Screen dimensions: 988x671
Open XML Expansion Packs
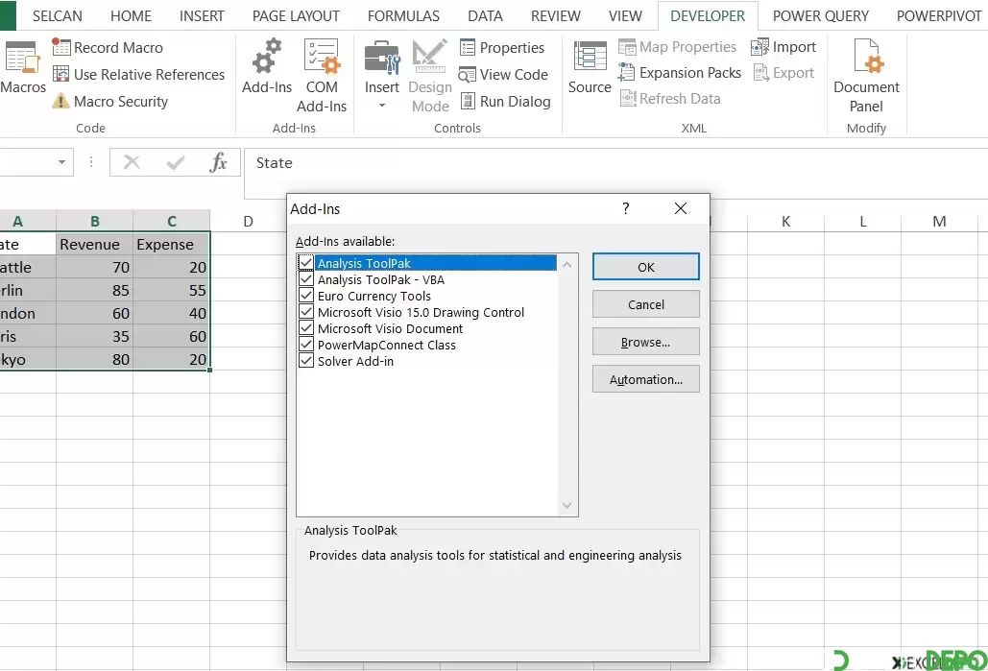pyautogui.click(x=679, y=73)
